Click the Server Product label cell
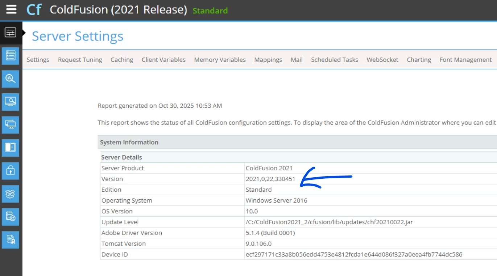This screenshot has height=276, width=497. (x=173, y=168)
